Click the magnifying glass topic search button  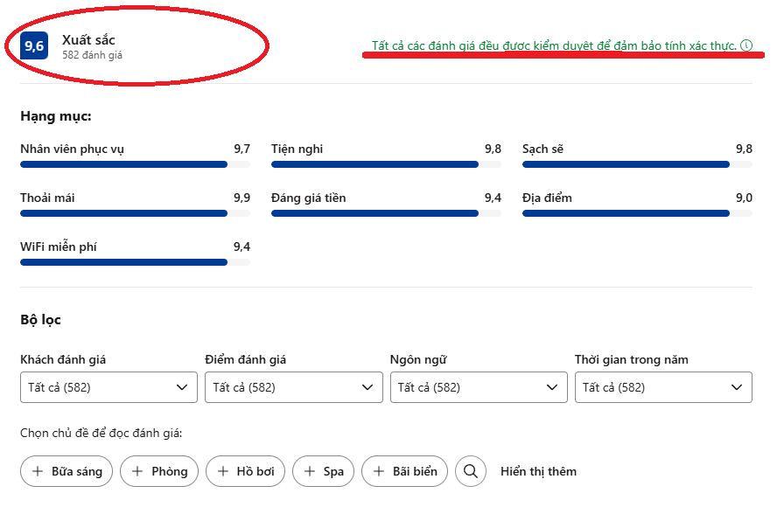click(x=471, y=471)
